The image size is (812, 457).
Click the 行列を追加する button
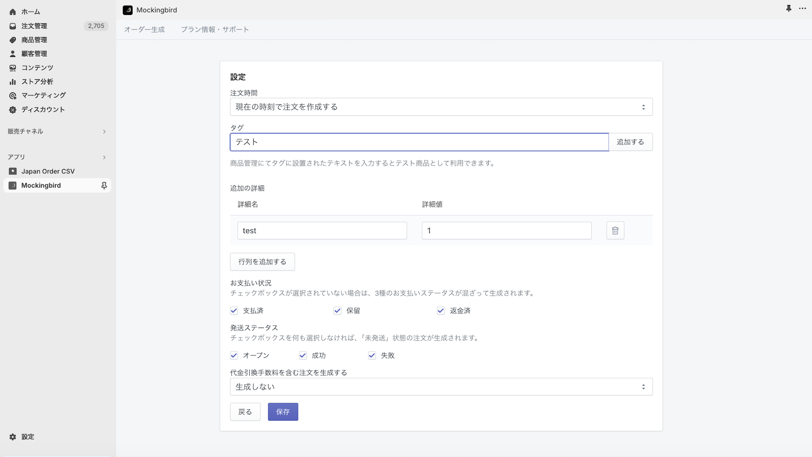tap(262, 262)
